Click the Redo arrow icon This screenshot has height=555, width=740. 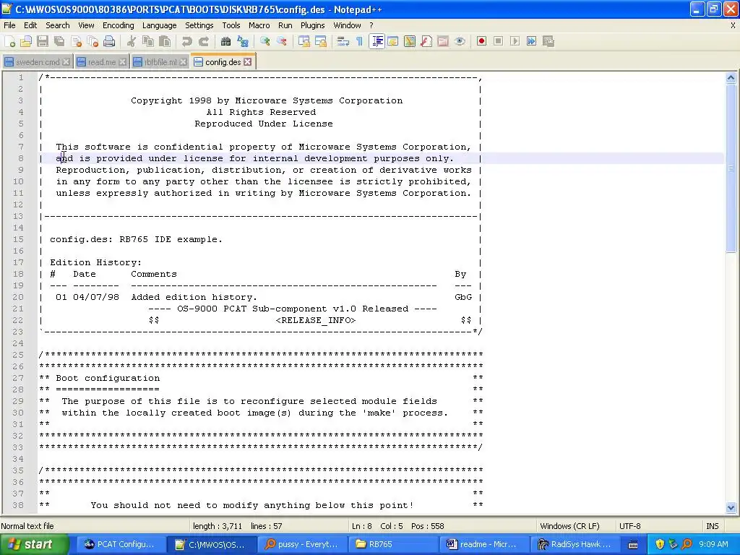[203, 41]
